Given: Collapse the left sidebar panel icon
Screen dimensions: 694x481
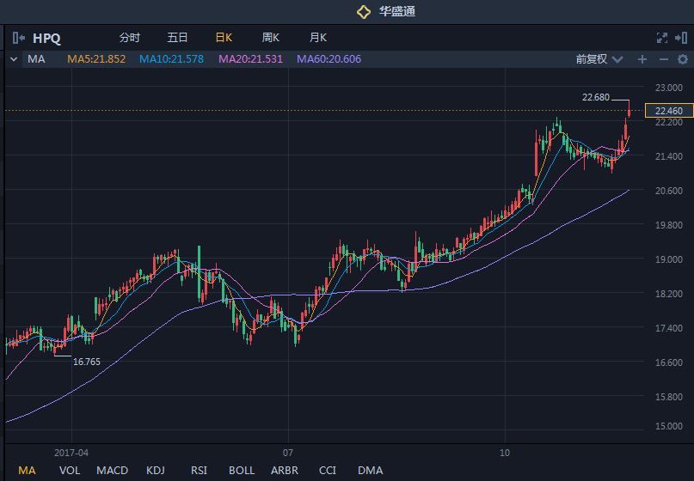Looking at the screenshot, I should click(19, 38).
